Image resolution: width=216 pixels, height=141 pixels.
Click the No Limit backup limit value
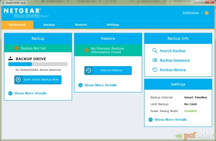pos(190,104)
